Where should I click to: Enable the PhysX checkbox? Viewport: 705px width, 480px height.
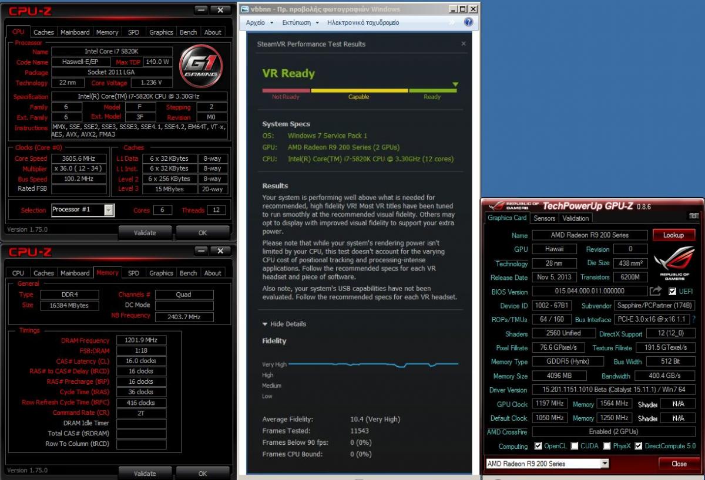point(607,446)
